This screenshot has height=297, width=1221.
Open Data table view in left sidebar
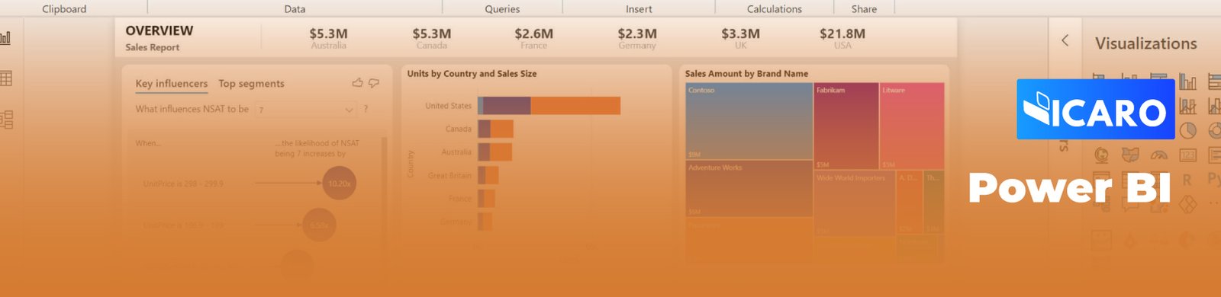pyautogui.click(x=5, y=78)
